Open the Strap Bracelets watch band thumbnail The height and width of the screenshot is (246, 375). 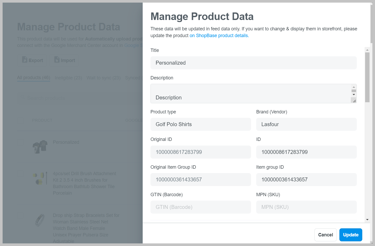pos(40,220)
